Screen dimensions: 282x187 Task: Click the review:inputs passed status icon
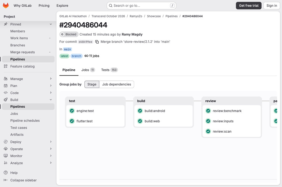208,121
